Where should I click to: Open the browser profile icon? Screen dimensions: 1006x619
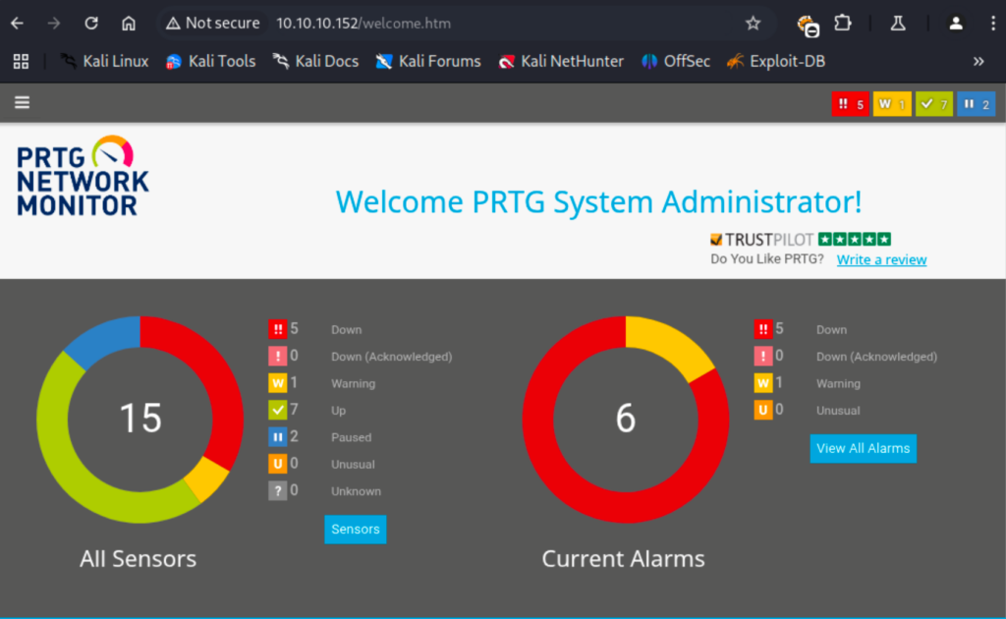coord(955,24)
